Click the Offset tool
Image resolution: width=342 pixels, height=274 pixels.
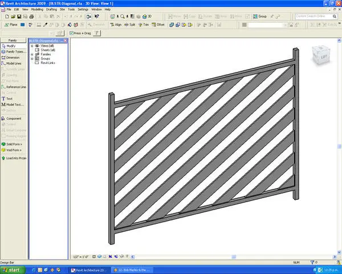coord(158,25)
